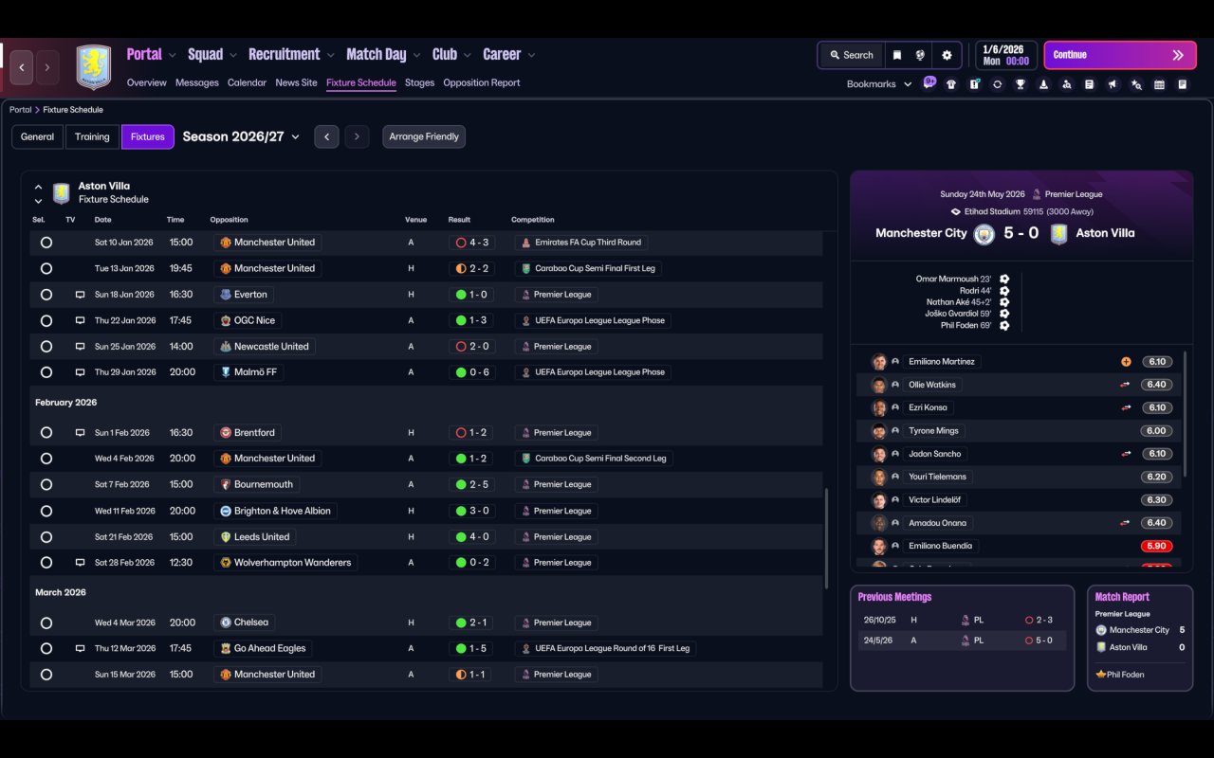Click the Search button

point(851,55)
